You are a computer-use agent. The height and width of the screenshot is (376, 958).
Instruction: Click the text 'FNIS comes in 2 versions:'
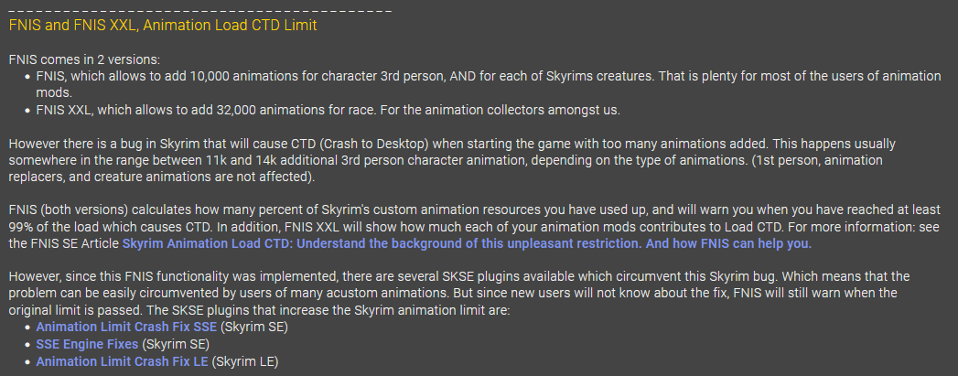84,59
